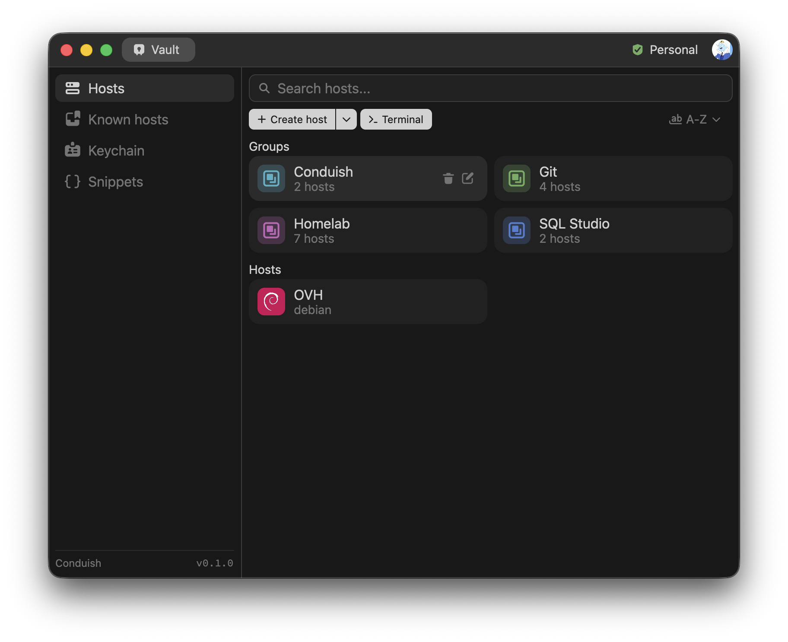Click the Snippets curly braces icon
This screenshot has width=788, height=642.
tap(73, 181)
